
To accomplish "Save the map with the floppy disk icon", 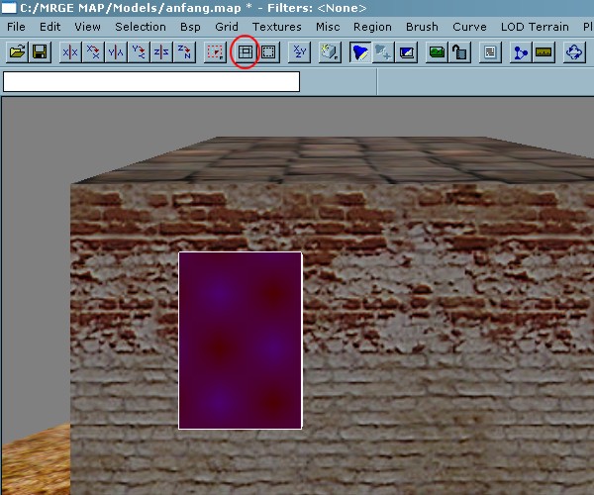I will tap(40, 51).
